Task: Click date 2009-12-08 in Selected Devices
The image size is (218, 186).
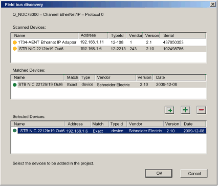Action: click(194, 131)
